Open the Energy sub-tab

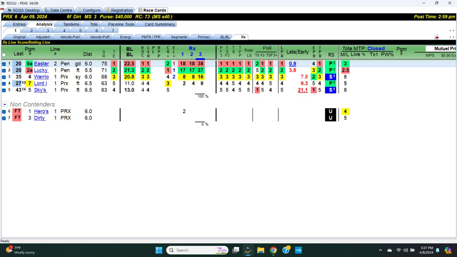coord(126,37)
